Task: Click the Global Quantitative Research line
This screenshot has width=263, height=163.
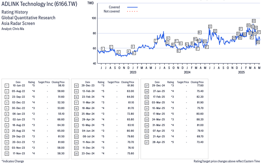Action: [x=28, y=18]
